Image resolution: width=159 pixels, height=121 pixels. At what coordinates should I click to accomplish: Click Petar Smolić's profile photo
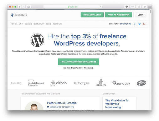pos(34,106)
